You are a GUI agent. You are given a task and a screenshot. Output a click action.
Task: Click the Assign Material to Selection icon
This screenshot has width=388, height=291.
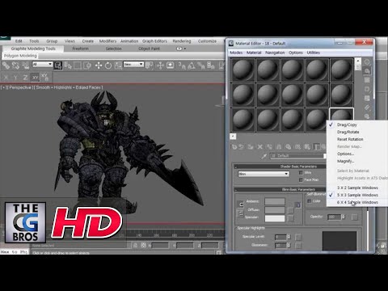point(251,147)
